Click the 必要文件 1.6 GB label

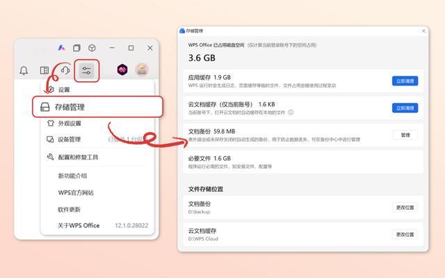[209, 158]
